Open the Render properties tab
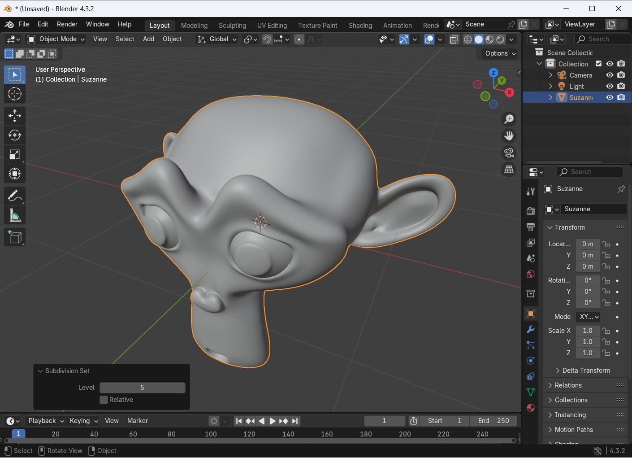Image resolution: width=632 pixels, height=458 pixels. pyautogui.click(x=531, y=211)
